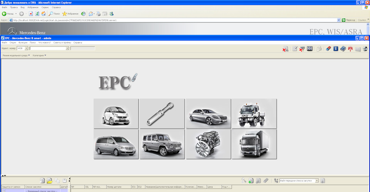The height and width of the screenshot is (192, 370).
Task: Open the 'Функции' menu
Action: (x=23, y=43)
